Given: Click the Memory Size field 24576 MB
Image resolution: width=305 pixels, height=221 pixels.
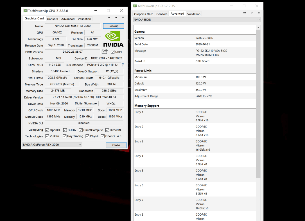Looking at the screenshot, I should point(58,91).
